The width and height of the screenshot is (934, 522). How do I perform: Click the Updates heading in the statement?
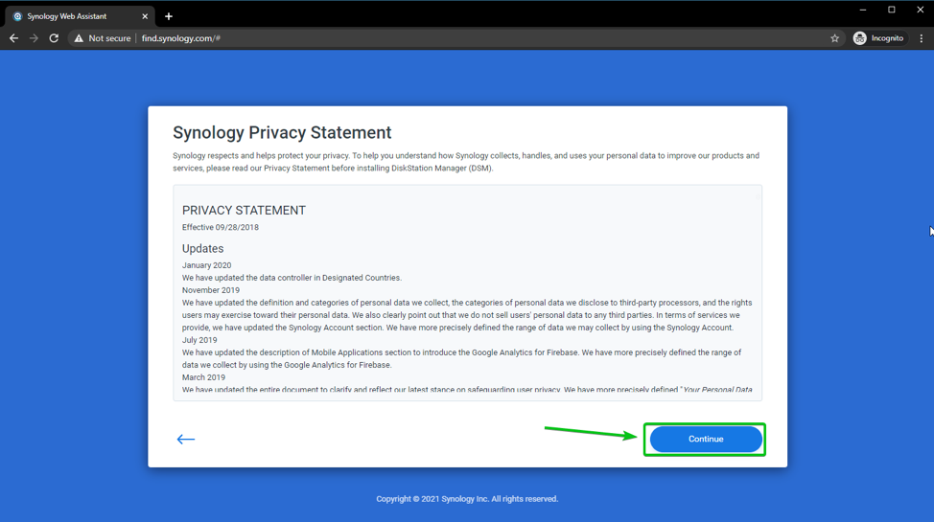pos(202,248)
